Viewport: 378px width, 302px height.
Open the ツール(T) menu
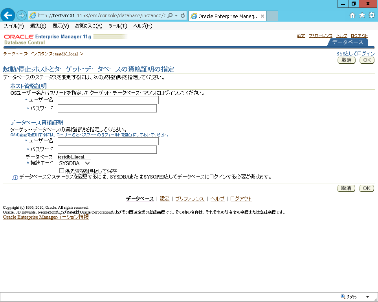pyautogui.click(x=118, y=26)
